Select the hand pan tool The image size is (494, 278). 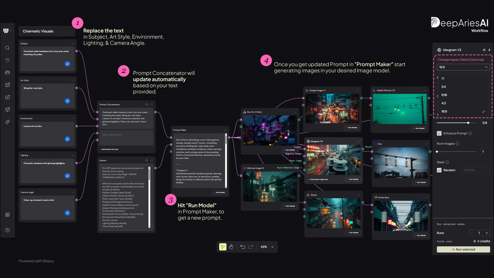231,247
